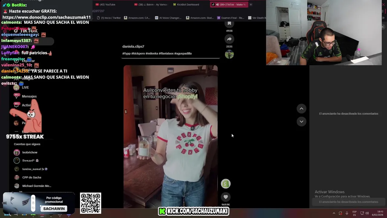Click the video progress bar under hashtags
Image resolution: width=387 pixels, height=218 pixels.
[x=171, y=58]
